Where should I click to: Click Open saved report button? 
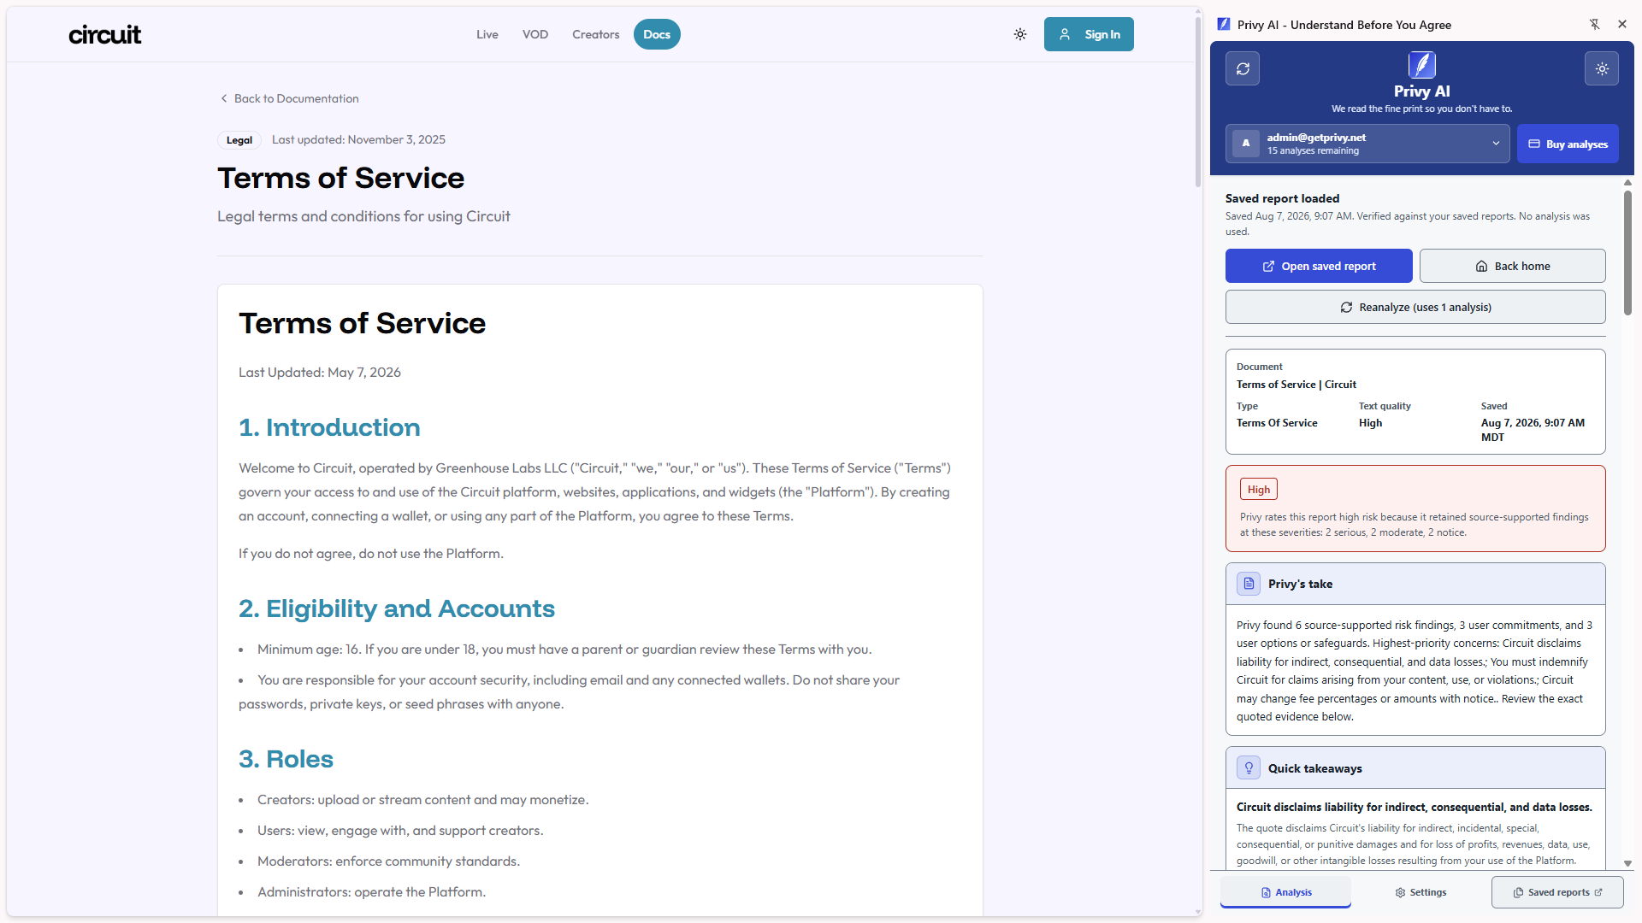coord(1319,266)
